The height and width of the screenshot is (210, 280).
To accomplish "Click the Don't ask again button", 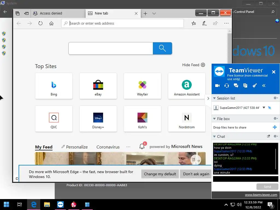I will 196,174.
